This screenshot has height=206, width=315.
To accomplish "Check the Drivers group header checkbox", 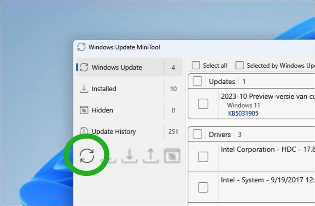I will [x=197, y=134].
